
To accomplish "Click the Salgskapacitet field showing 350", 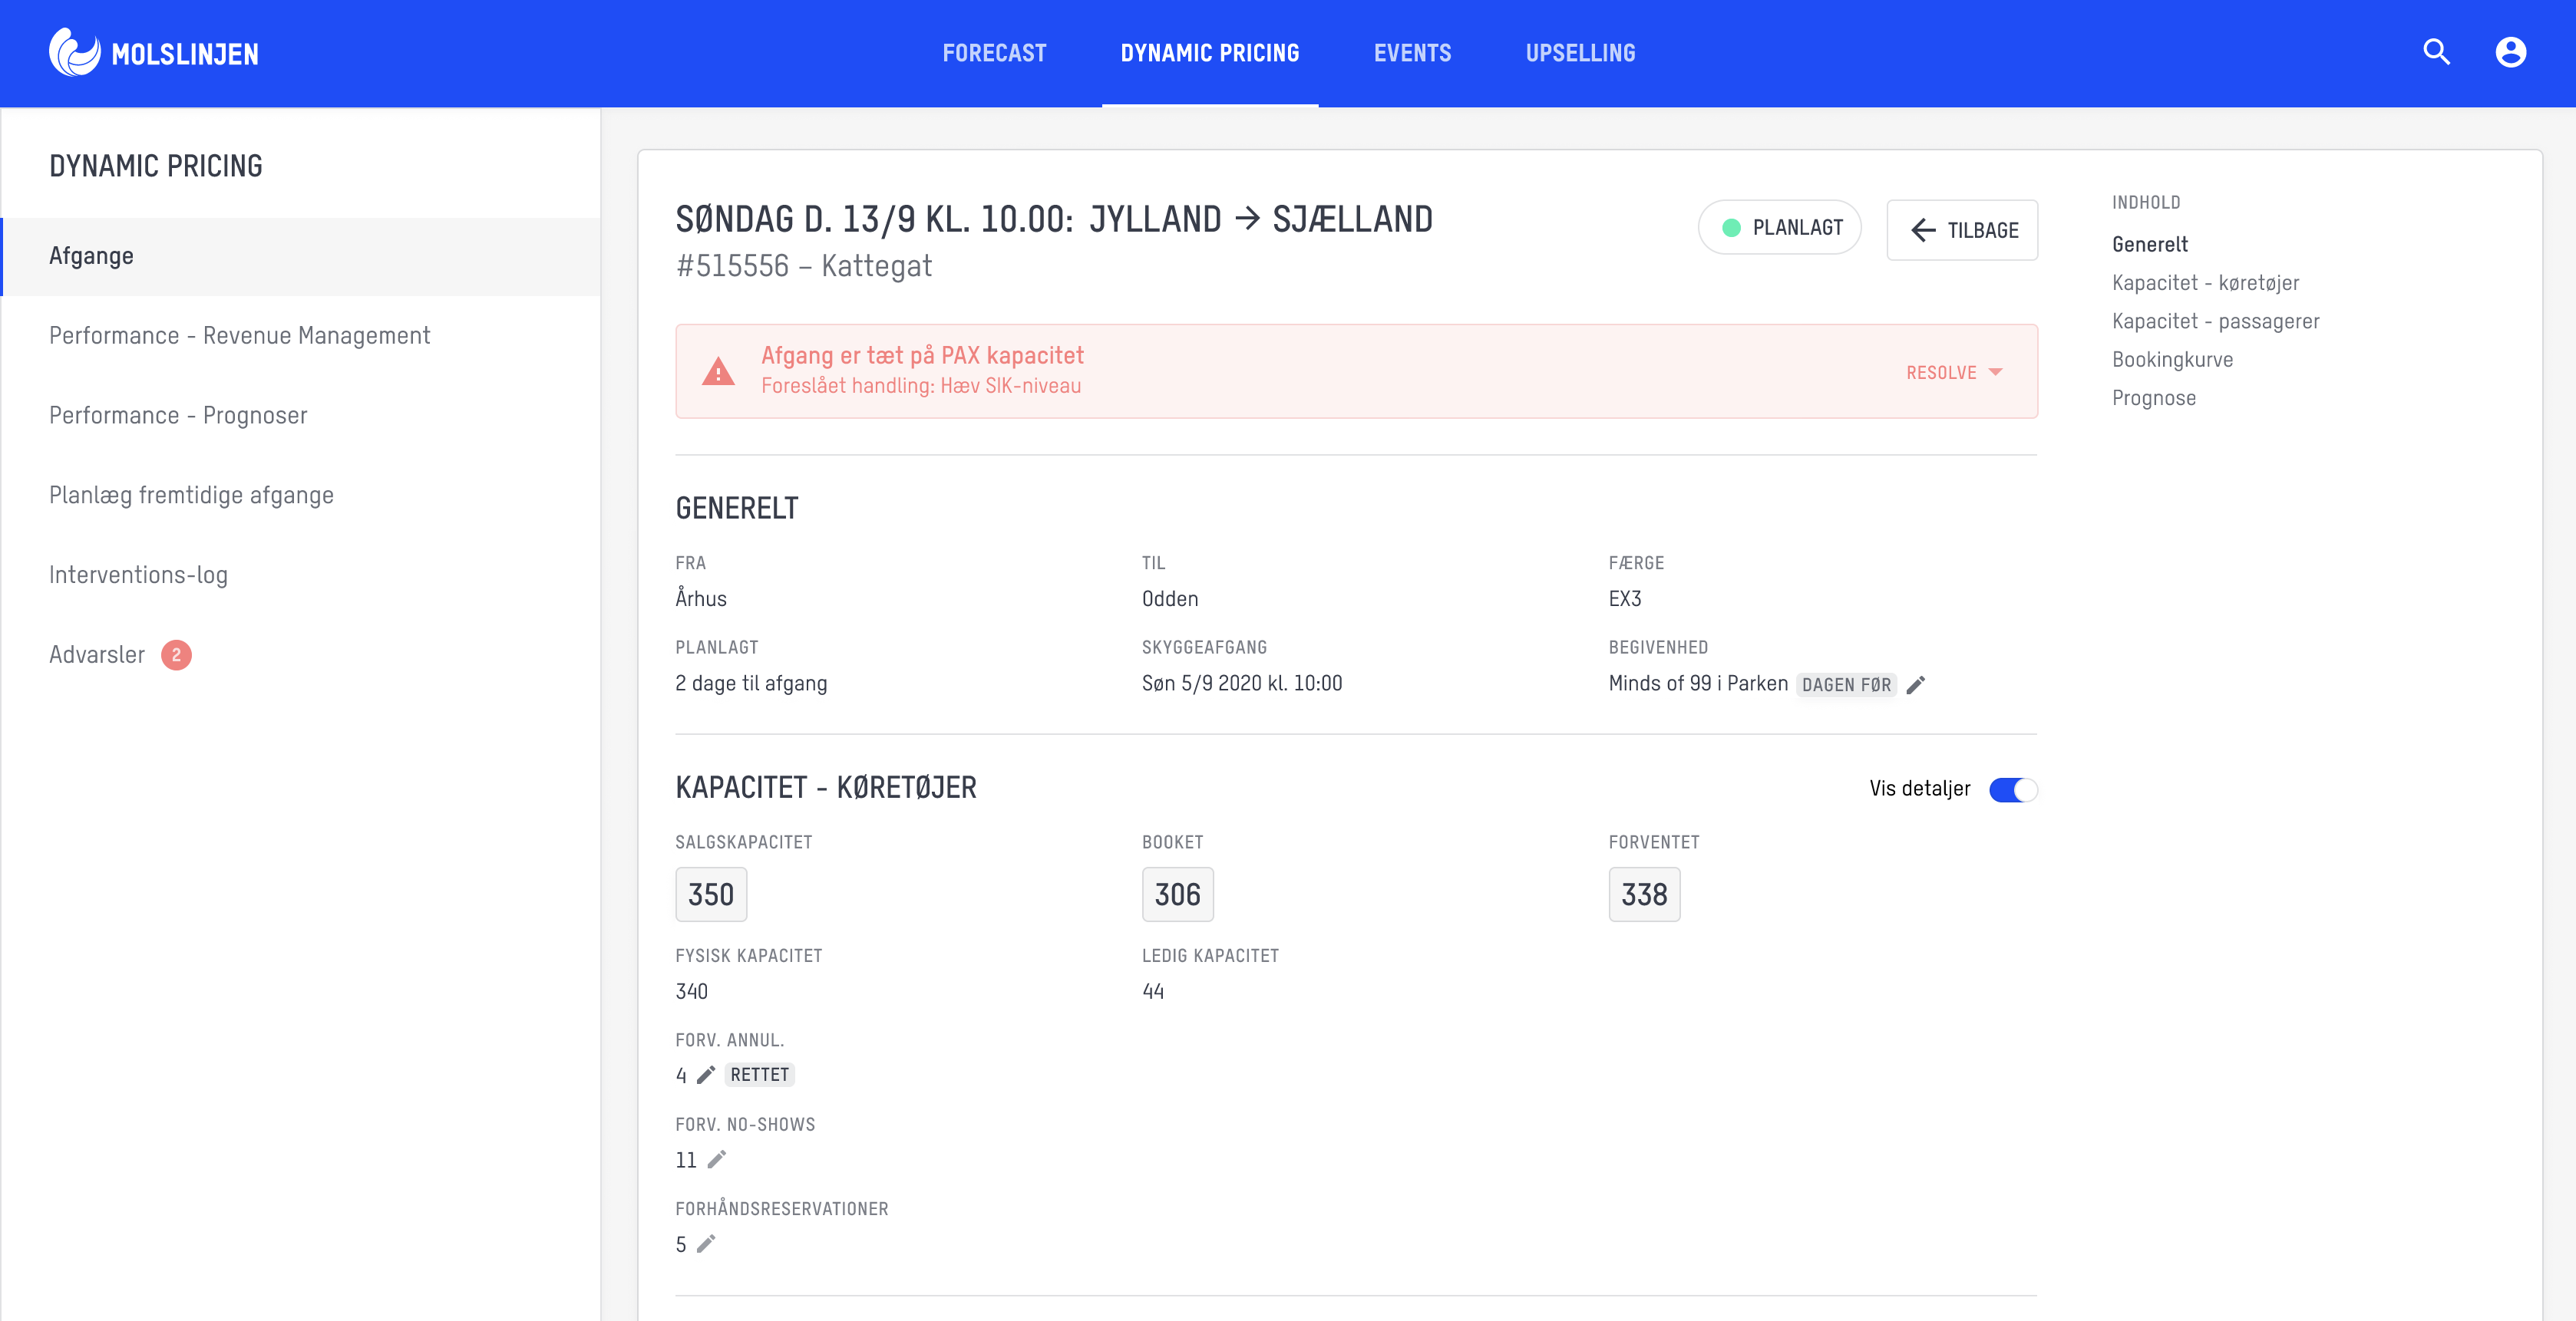I will pos(711,894).
